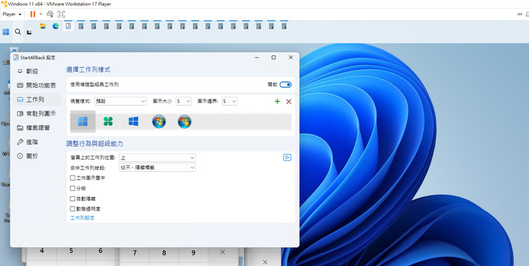Open 圖示邊界 dropdown
Screen dimensions: 529x266
point(229,101)
